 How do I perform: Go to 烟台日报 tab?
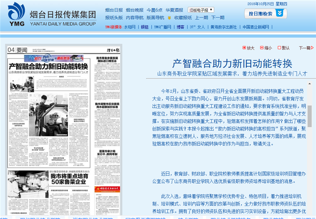tap(114, 10)
